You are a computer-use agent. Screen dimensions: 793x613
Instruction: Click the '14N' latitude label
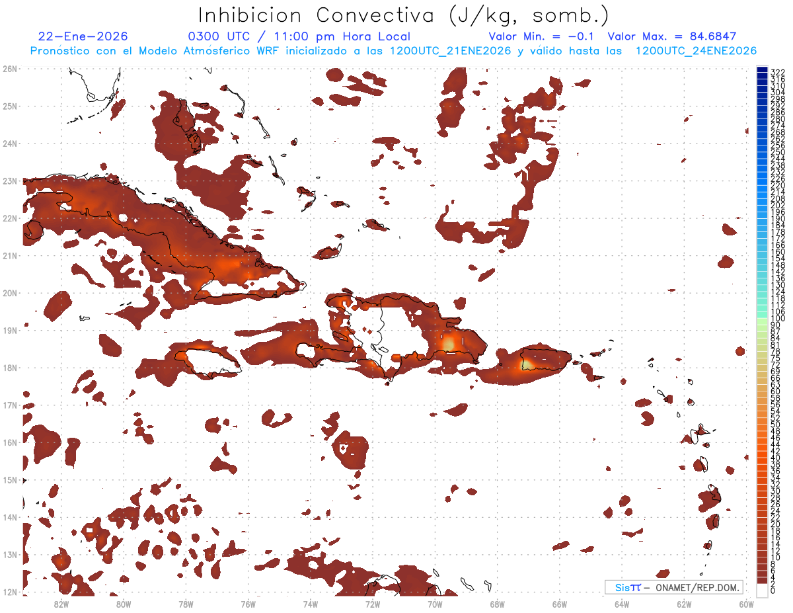click(x=9, y=516)
